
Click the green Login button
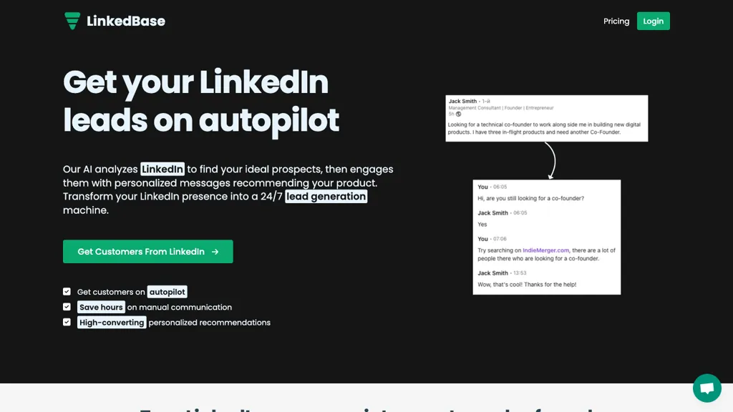pyautogui.click(x=653, y=21)
